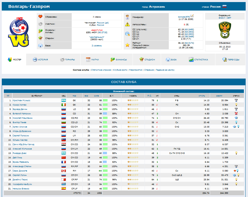
Task: Open the federation форум link
Action: point(222,18)
